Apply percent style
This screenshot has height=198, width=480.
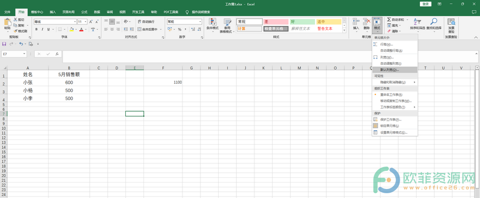click(x=180, y=29)
